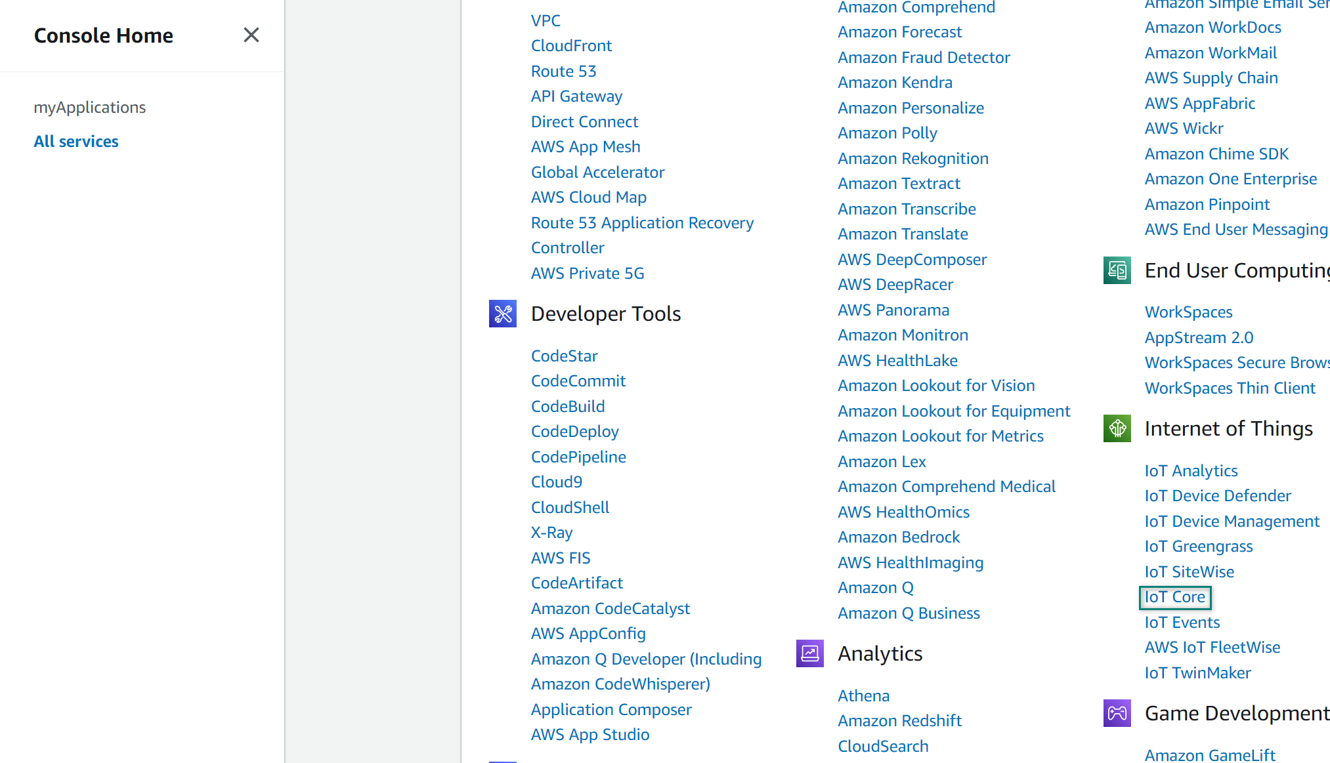Go to API Gateway
This screenshot has width=1330, height=763.
point(576,96)
